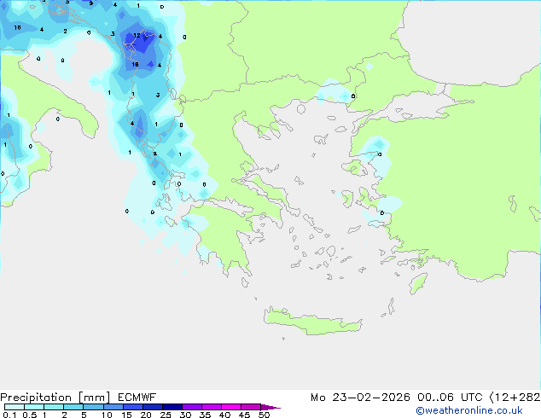Image resolution: width=541 pixels, height=418 pixels.
Task: Click the legend label '30'
Action: click(x=185, y=415)
